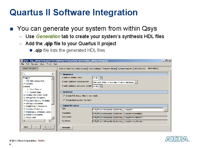
Task: Click the Clock Source green dot icon
Action: [28, 89]
